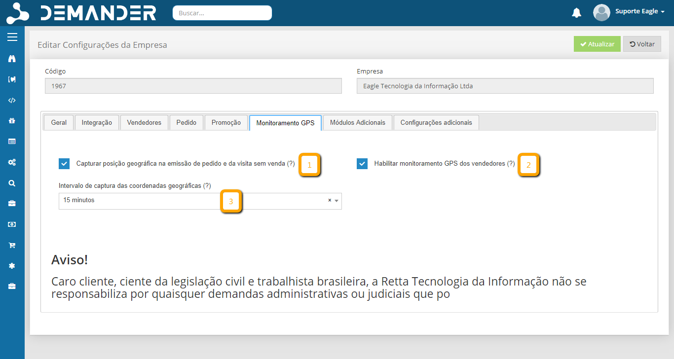Screen dimensions: 674x359
Task: Toggle Habilitar monitoramento GPS dos vendedores checkbox
Action: [x=362, y=164]
